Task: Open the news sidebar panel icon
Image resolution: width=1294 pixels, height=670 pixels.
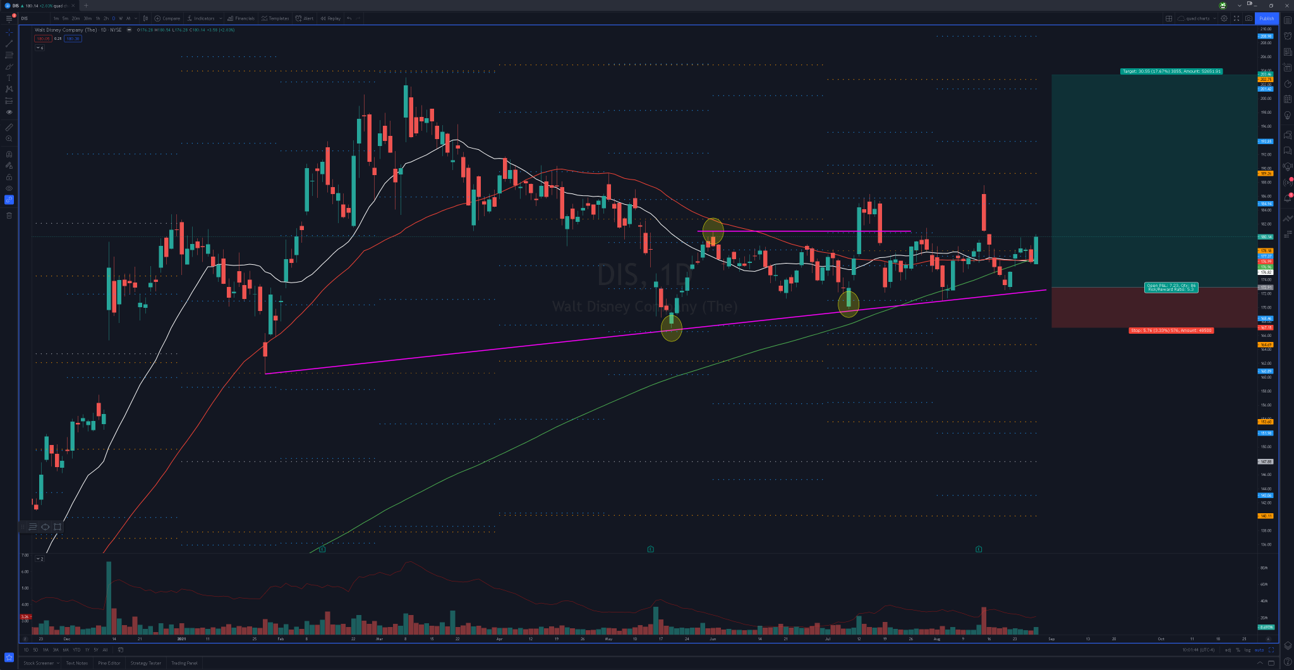Action: coord(1287,52)
